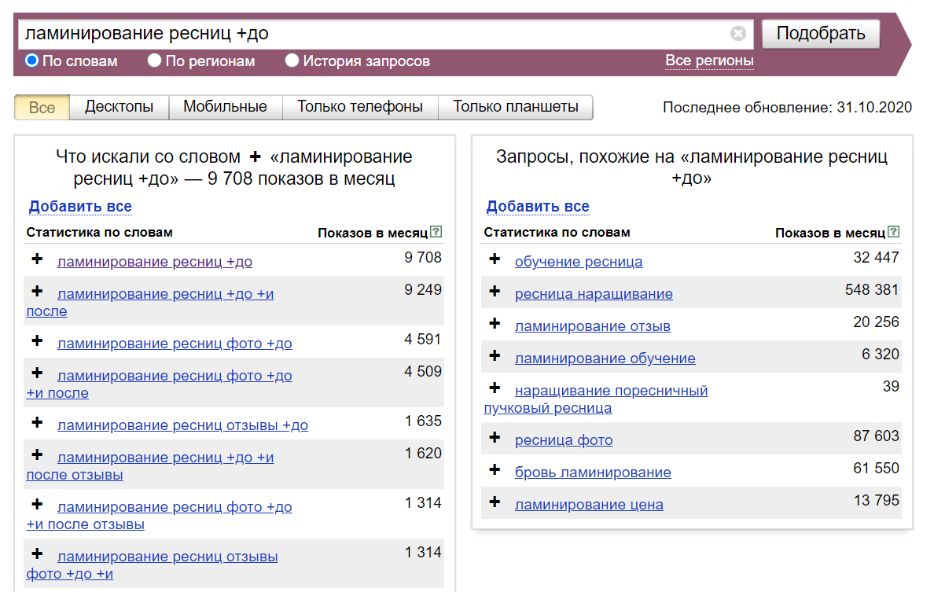Click plus icon beside 'ресница фото'
This screenshot has width=934, height=592.
coord(495,438)
